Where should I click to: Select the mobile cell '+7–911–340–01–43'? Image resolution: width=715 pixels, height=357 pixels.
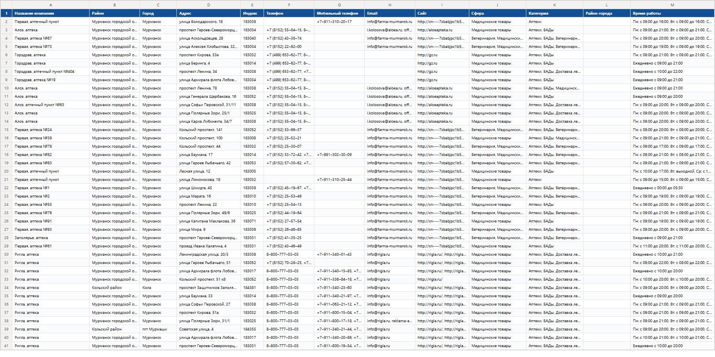click(x=339, y=254)
